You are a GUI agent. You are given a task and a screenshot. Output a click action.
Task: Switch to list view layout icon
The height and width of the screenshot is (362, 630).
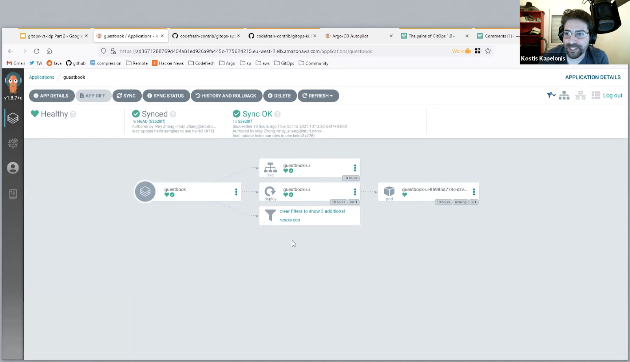596,95
